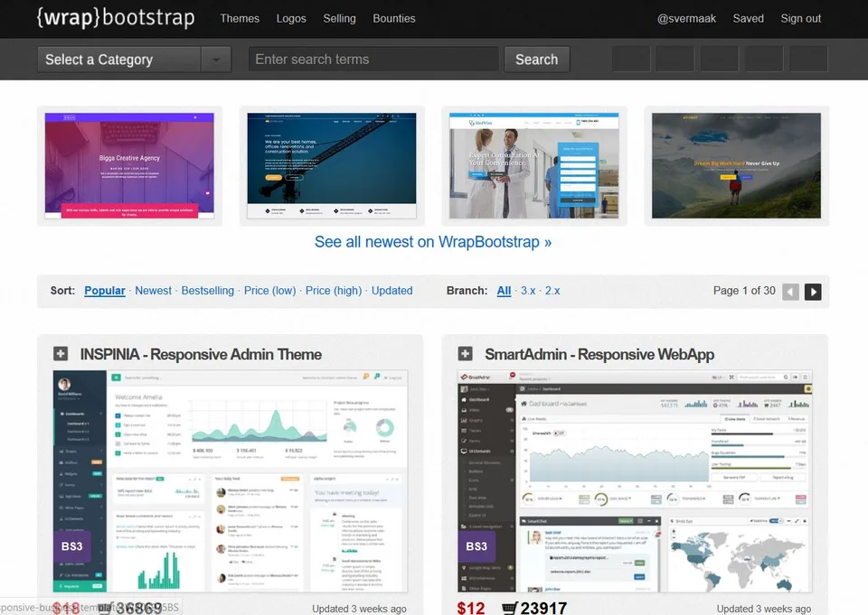The image size is (868, 615).
Task: Sort themes by Newest
Action: click(154, 291)
